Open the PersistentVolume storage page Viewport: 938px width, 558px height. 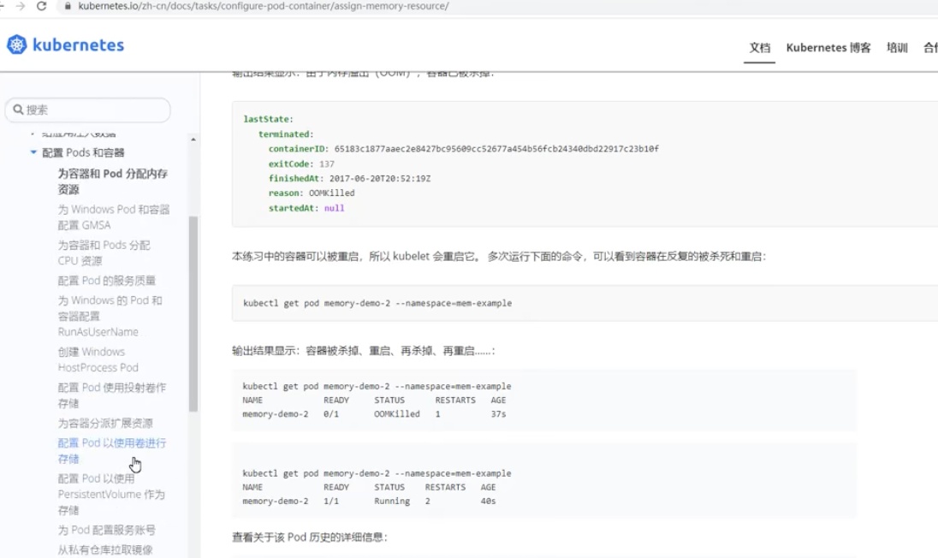[x=111, y=494]
